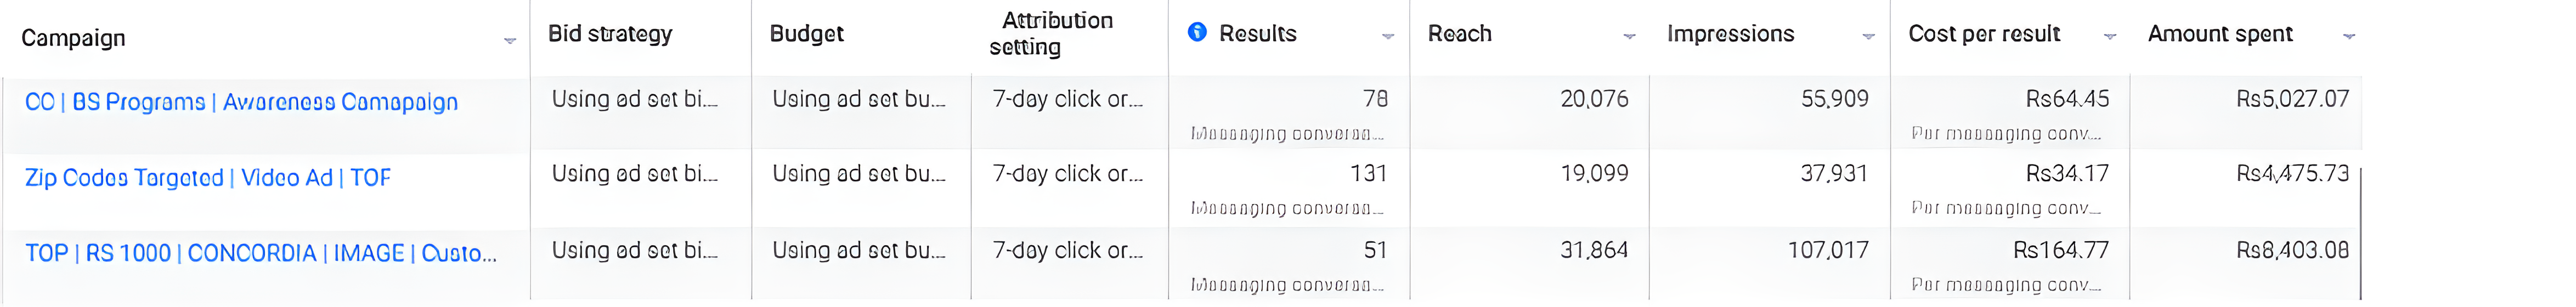This screenshot has height=307, width=2576.
Task: Click the 20,076 reach value cell
Action: [1594, 99]
